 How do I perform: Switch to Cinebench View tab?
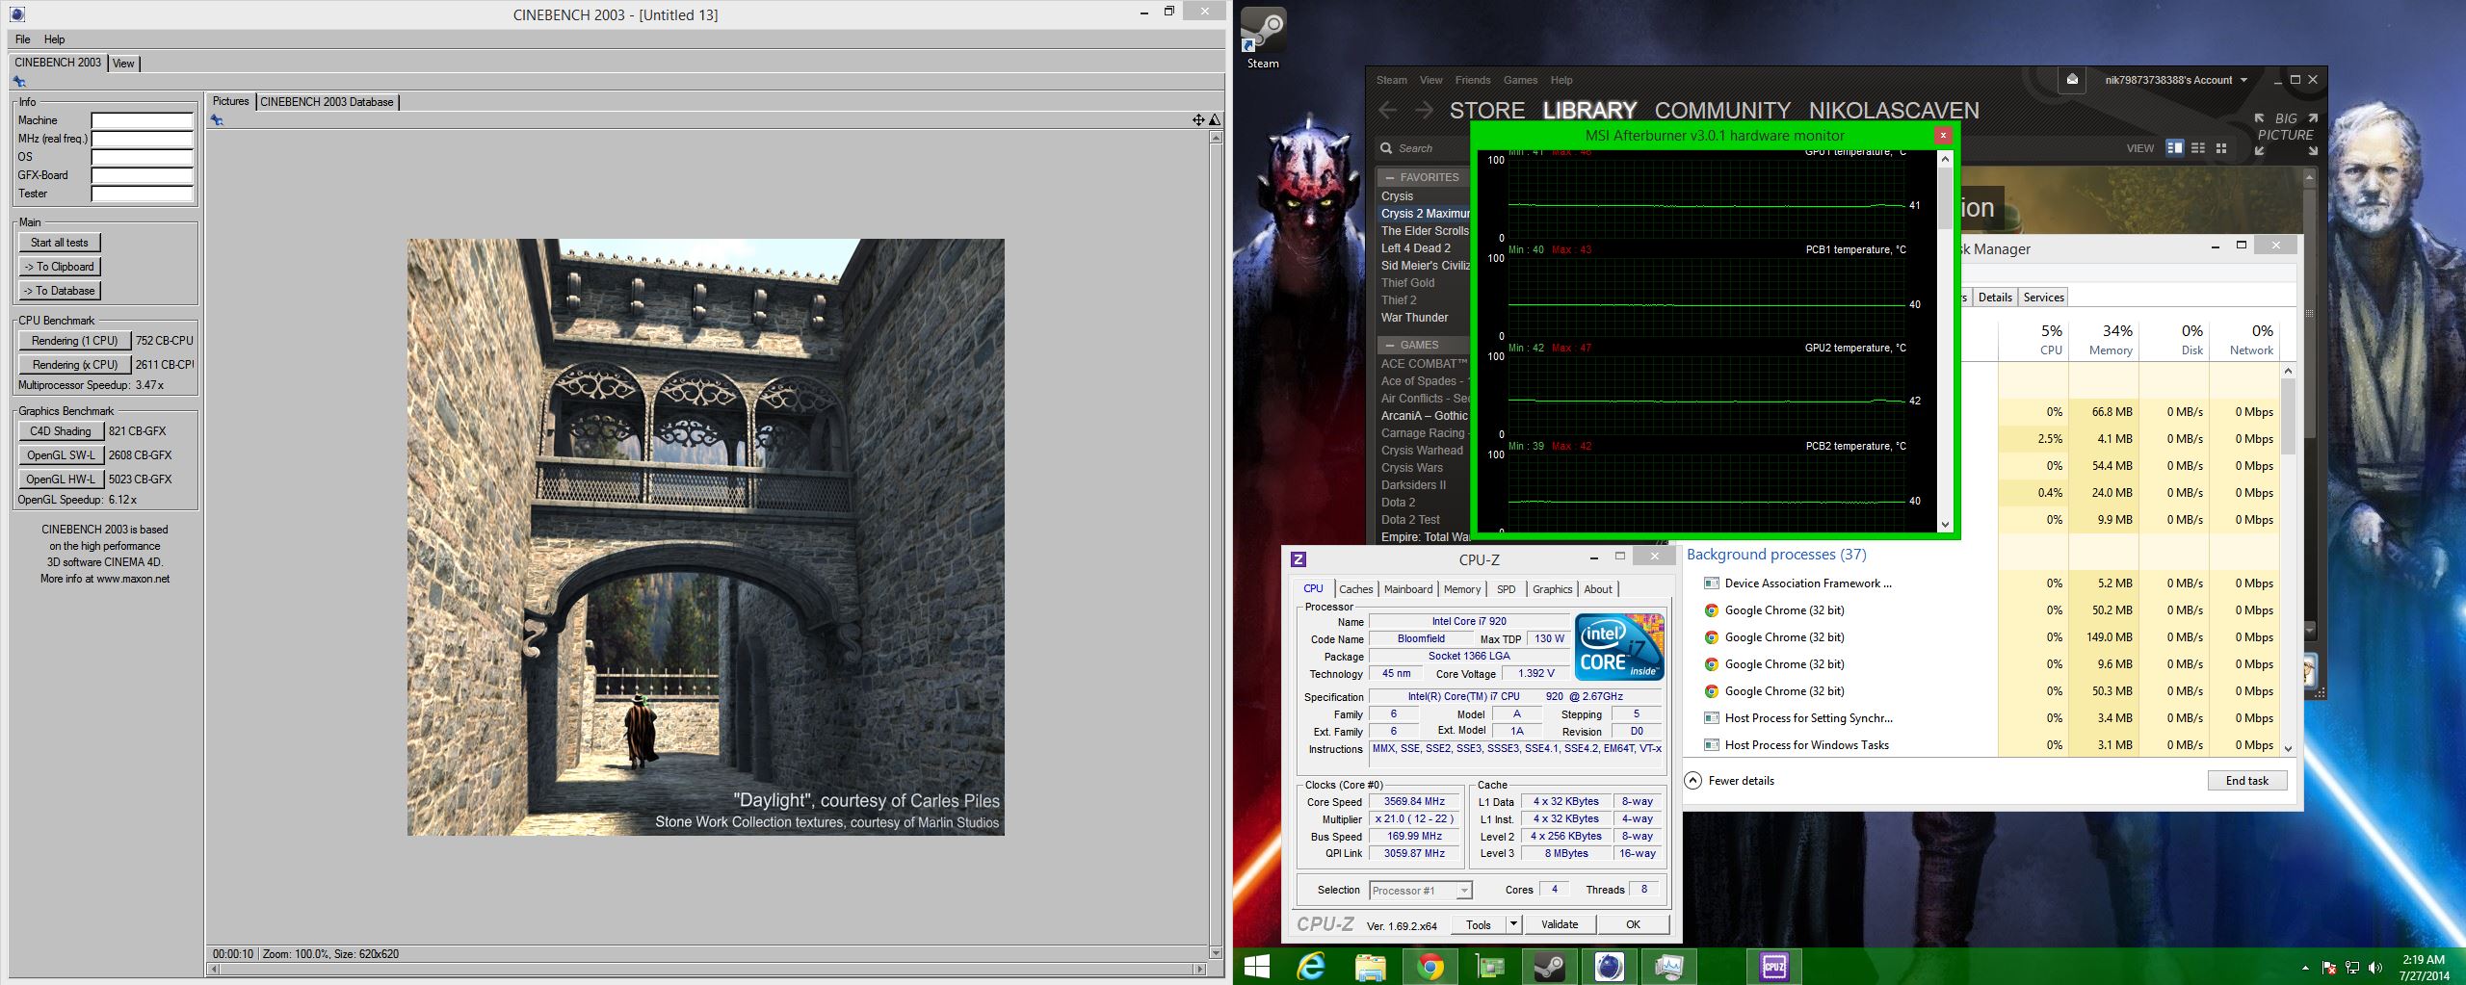pyautogui.click(x=123, y=64)
